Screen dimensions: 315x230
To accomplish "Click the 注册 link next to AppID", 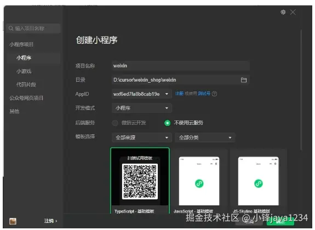I will pos(179,94).
